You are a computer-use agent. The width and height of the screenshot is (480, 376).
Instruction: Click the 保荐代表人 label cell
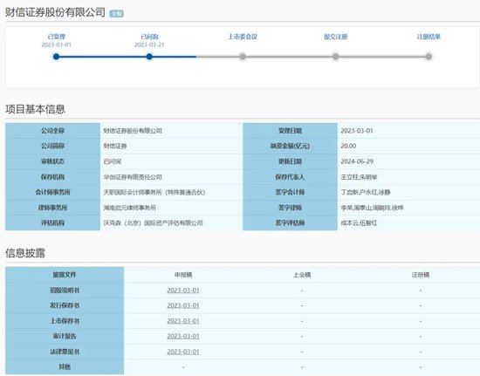(x=290, y=177)
